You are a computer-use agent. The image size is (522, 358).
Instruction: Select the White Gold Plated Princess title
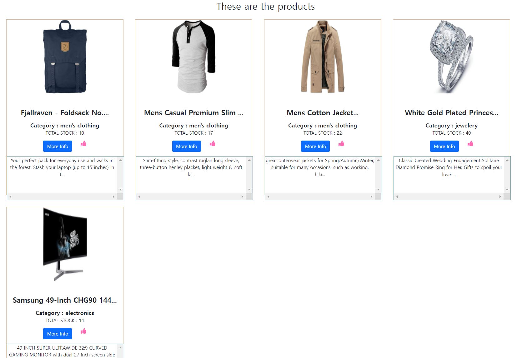coord(451,112)
